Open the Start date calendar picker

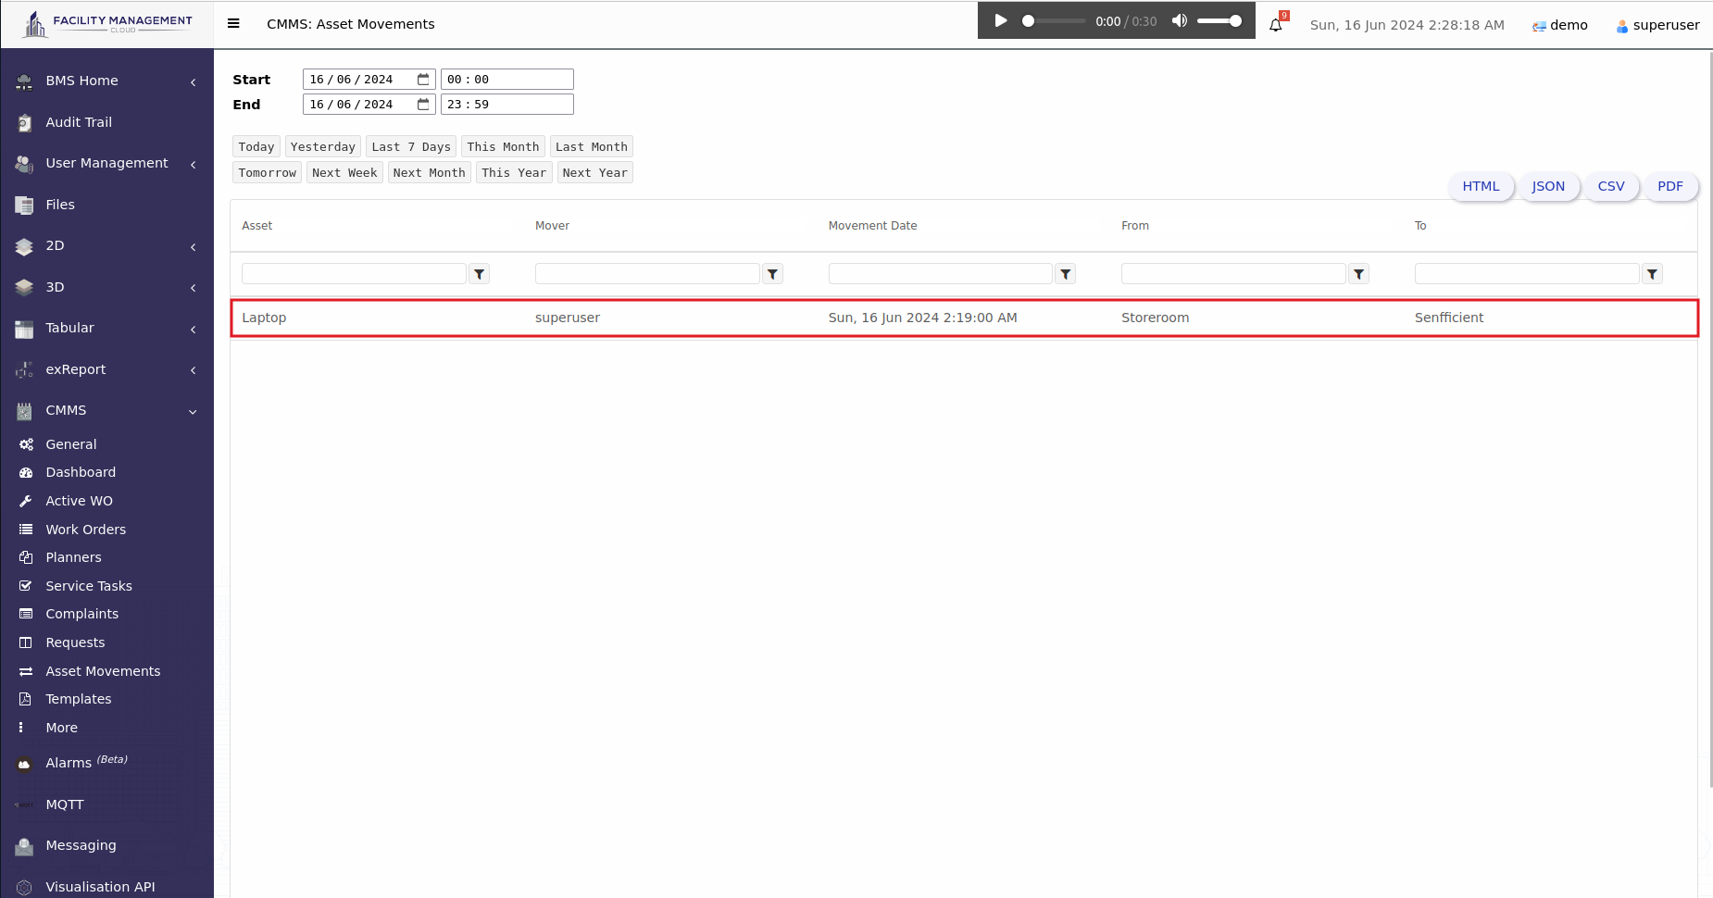(x=423, y=80)
